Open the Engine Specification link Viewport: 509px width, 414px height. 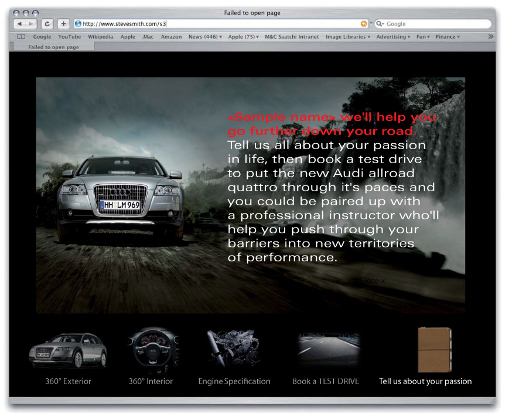(234, 381)
